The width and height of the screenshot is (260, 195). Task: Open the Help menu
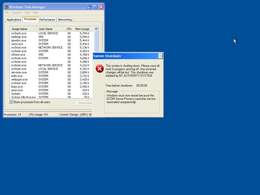tap(36, 12)
